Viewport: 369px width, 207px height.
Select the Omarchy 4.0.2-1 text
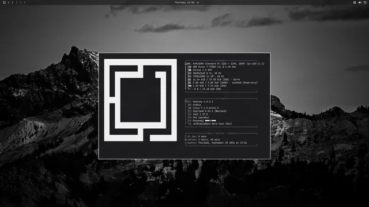(x=203, y=102)
